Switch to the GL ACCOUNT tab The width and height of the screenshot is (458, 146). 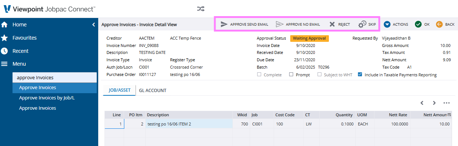pos(153,90)
